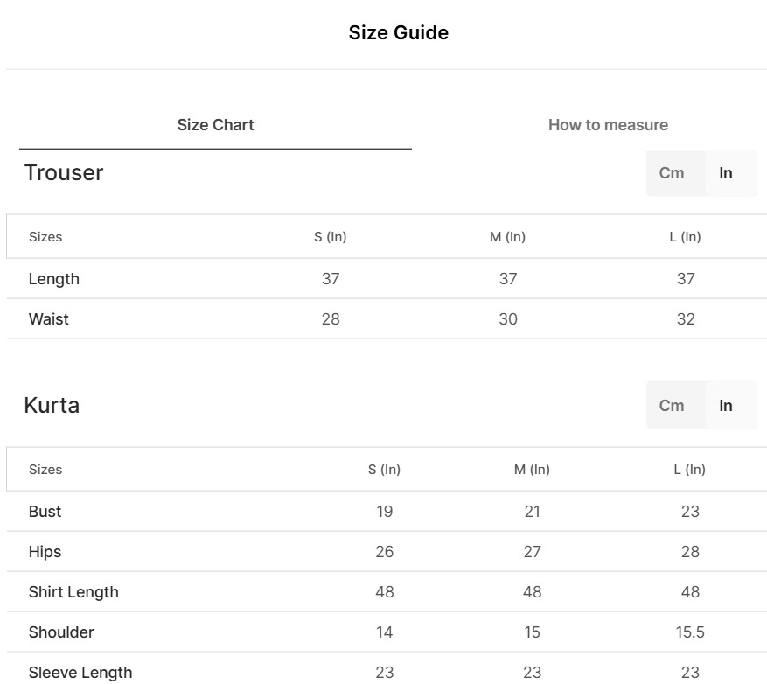Click the Kurta Hips row label
Viewport: 767px width, 684px height.
[x=45, y=552]
